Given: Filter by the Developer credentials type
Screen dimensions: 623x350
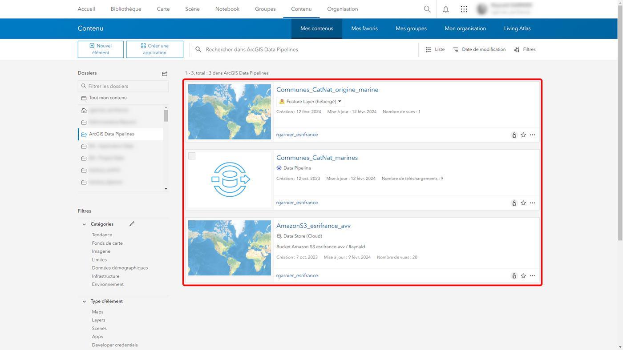Looking at the screenshot, I should click(x=115, y=345).
